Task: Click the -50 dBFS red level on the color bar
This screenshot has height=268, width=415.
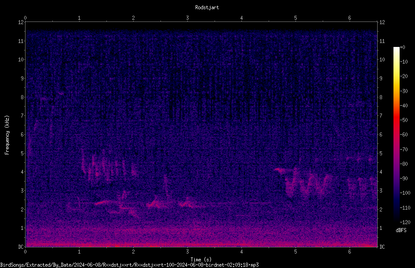Action: coord(396,120)
